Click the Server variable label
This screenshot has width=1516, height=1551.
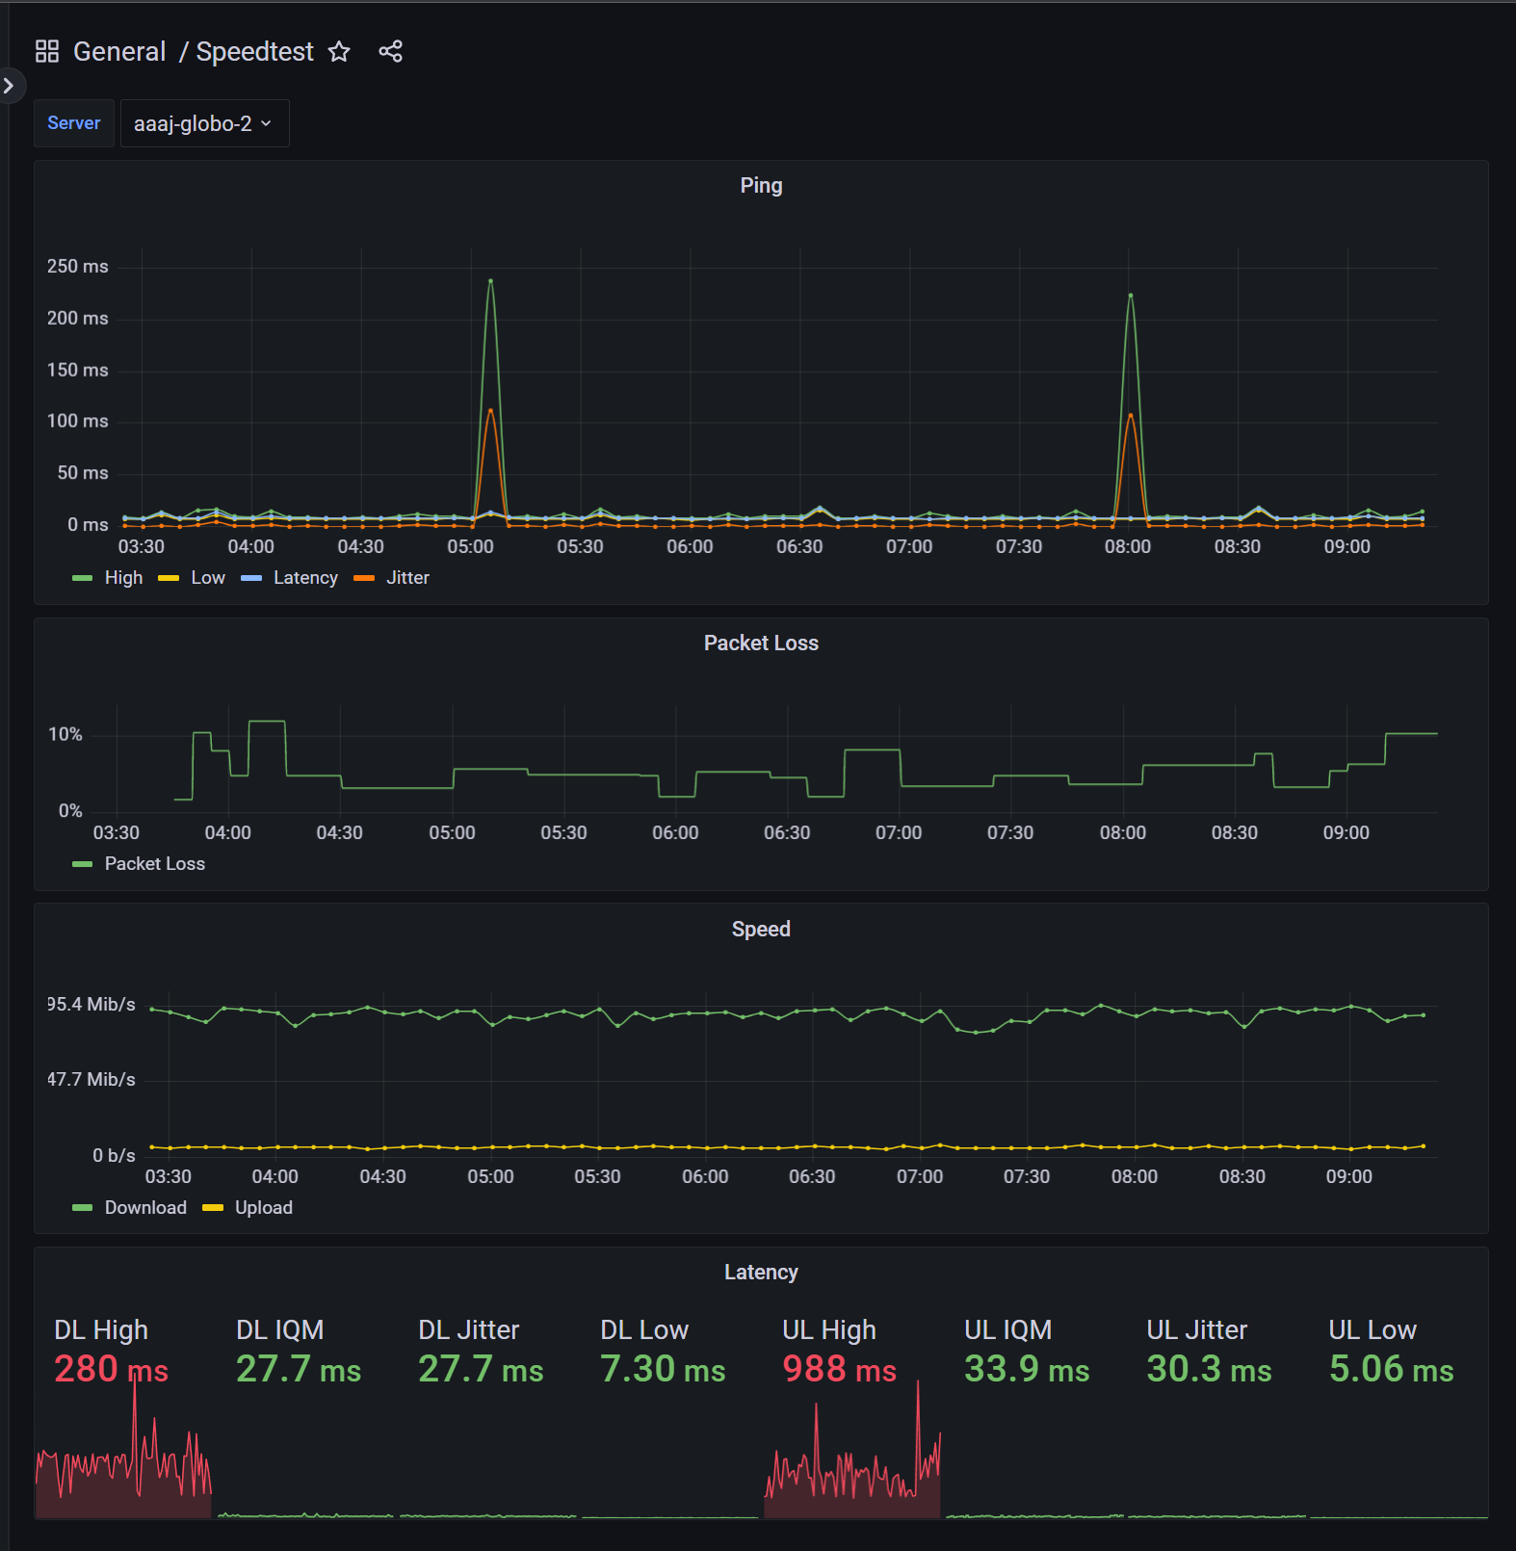[74, 123]
